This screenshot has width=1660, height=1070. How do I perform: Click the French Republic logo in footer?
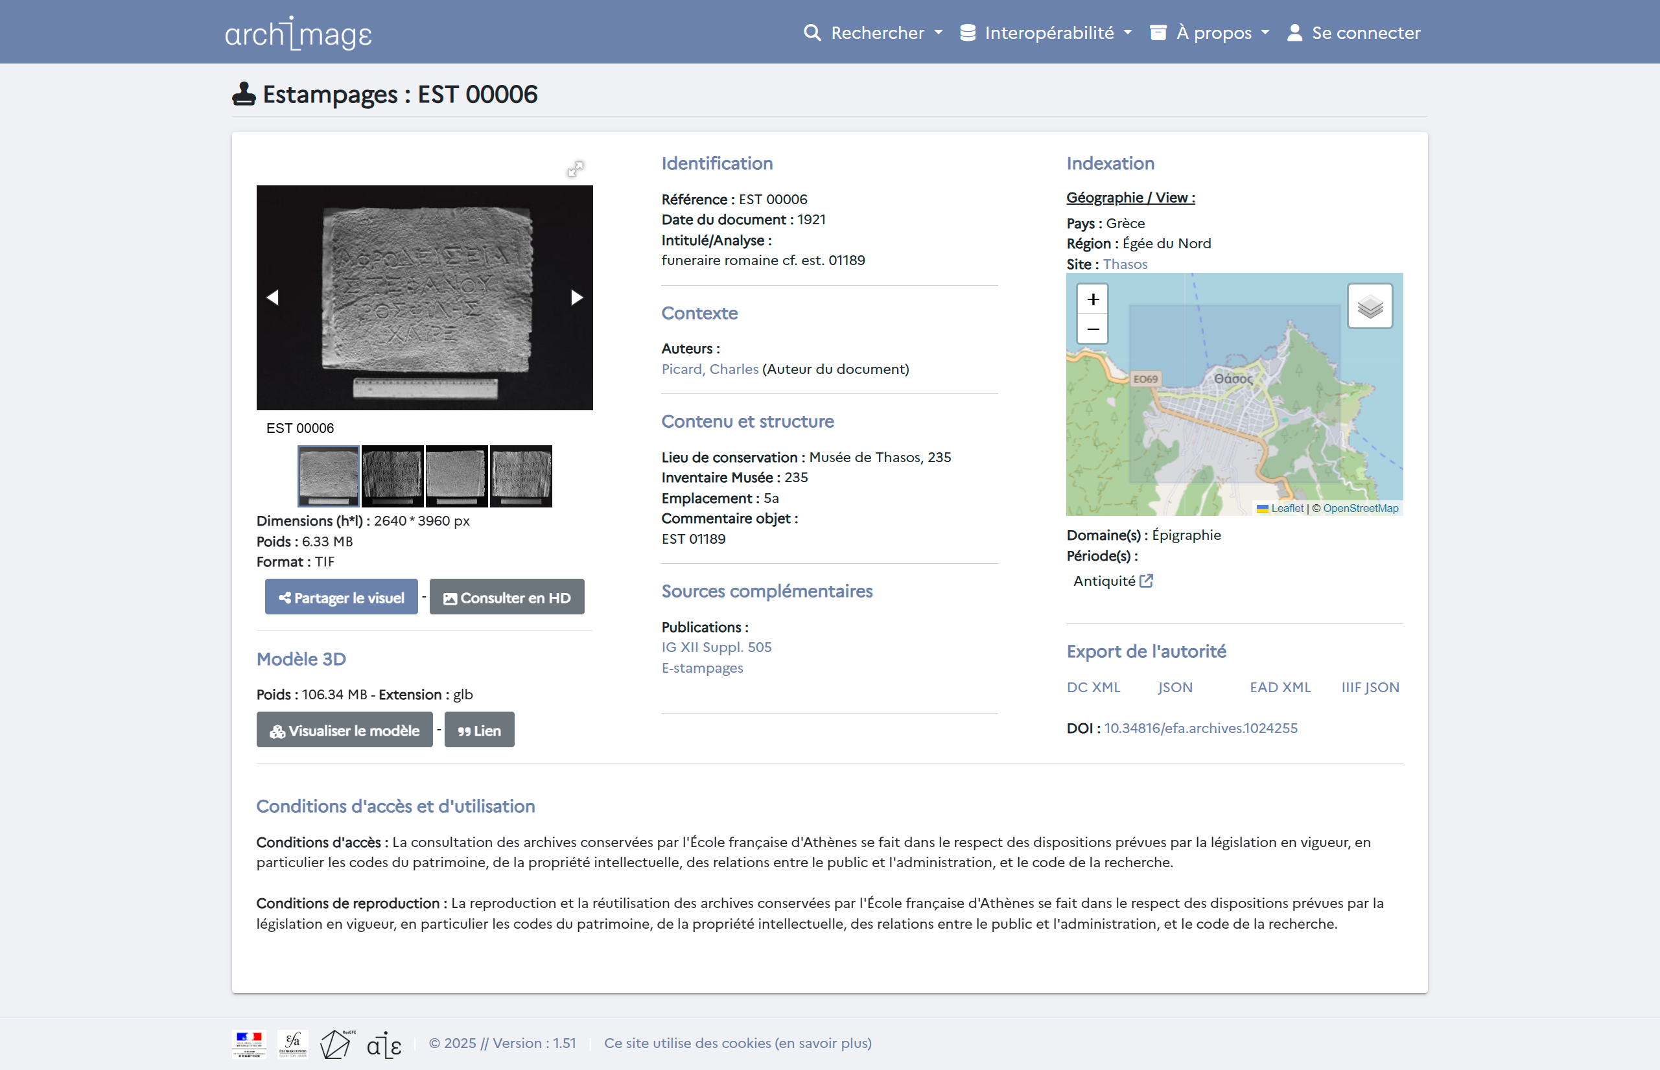click(x=249, y=1043)
